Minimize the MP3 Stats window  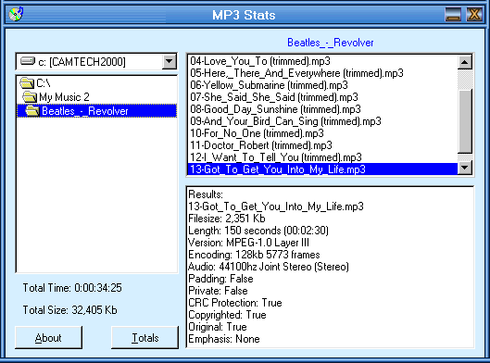coord(453,15)
